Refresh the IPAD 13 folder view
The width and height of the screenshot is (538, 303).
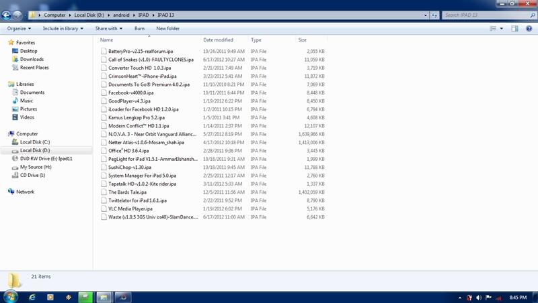(434, 15)
